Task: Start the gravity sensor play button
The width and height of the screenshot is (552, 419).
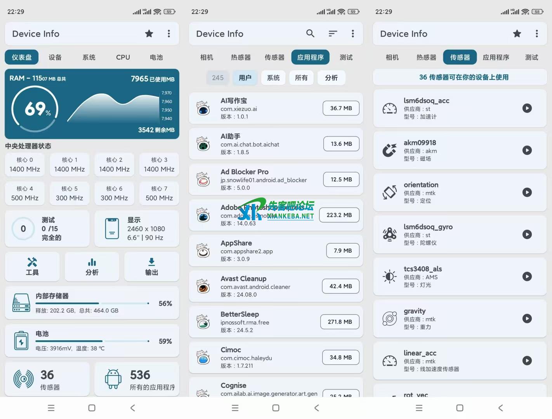Action: (527, 319)
